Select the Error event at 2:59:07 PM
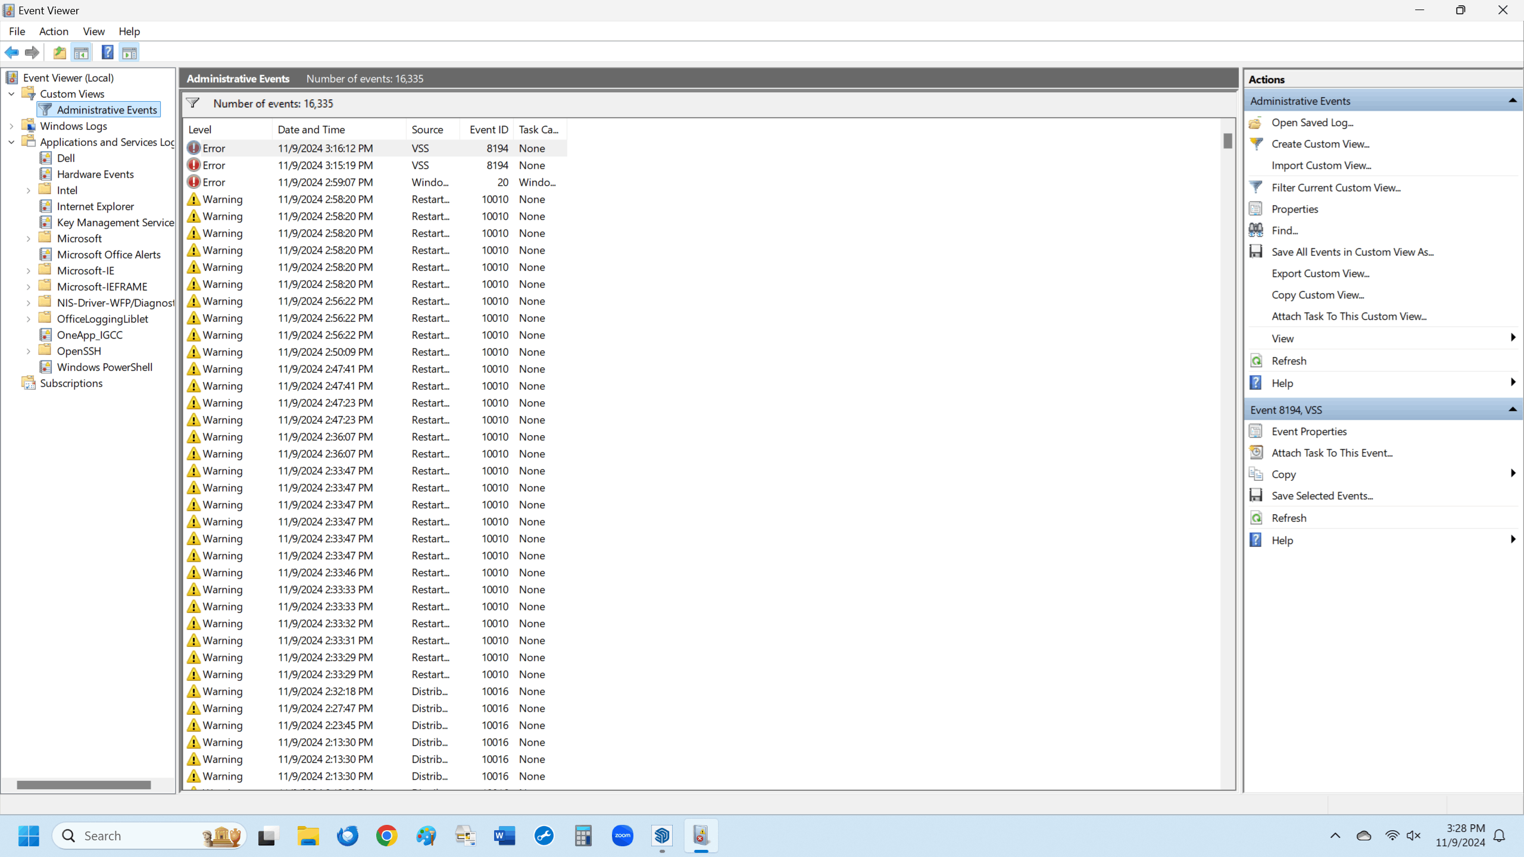 pyautogui.click(x=375, y=182)
